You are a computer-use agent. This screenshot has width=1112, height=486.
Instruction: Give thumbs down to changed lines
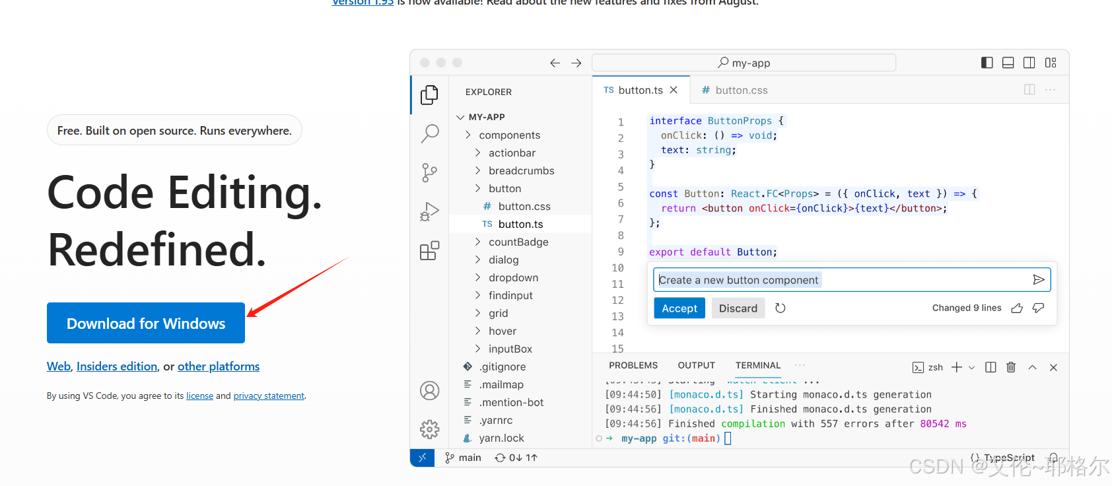pos(1038,308)
